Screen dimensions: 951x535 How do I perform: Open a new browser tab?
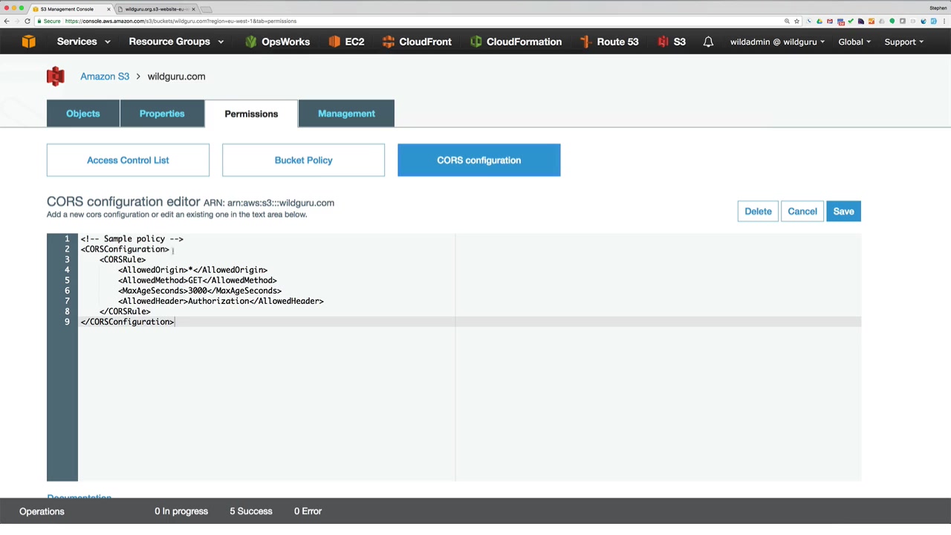[207, 9]
